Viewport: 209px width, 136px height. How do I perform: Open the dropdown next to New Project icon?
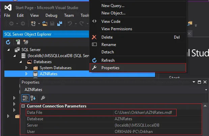coord(39,24)
